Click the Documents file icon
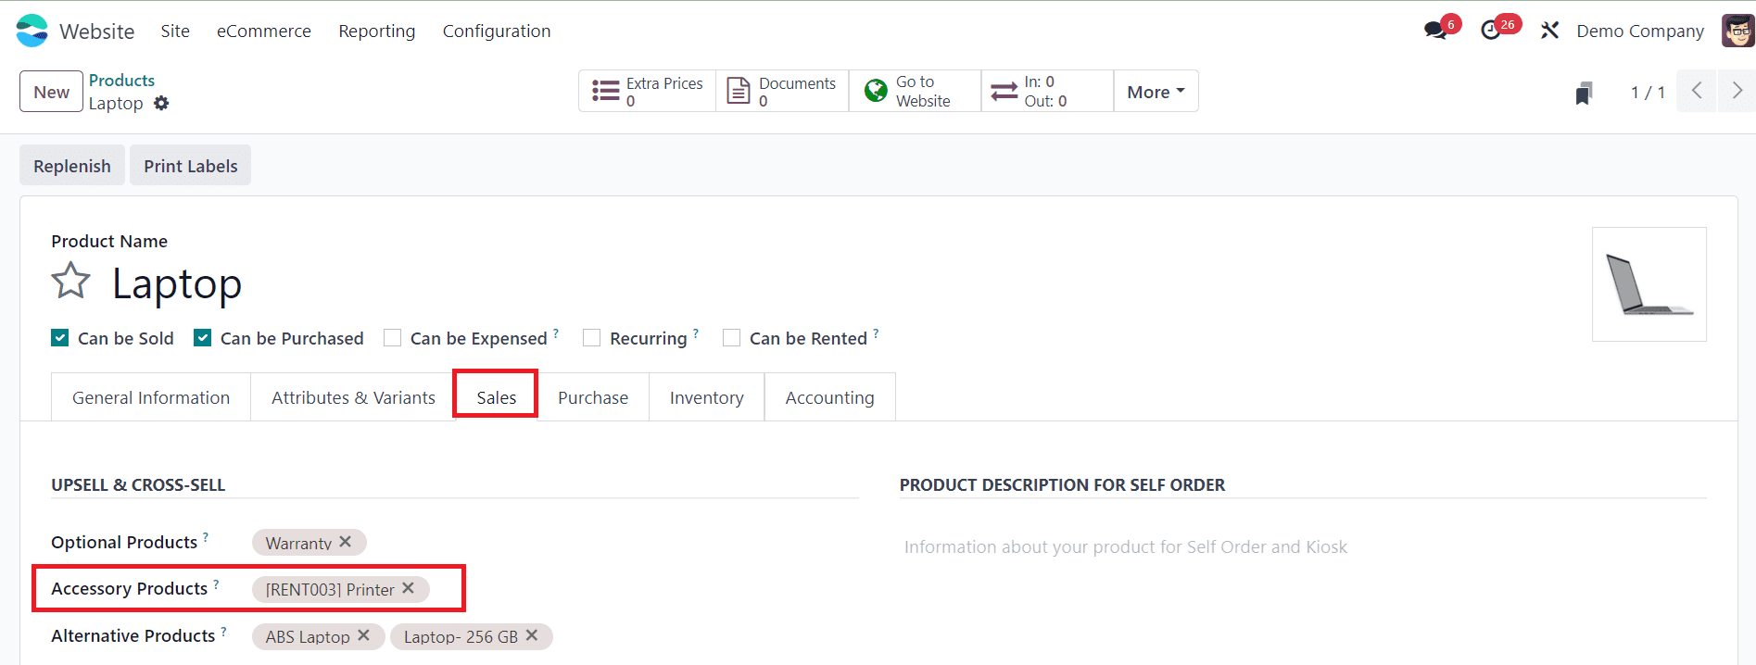The height and width of the screenshot is (665, 1756). click(x=739, y=91)
